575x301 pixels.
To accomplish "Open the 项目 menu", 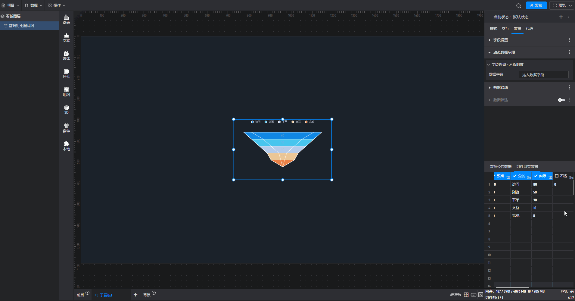I will tap(11, 5).
